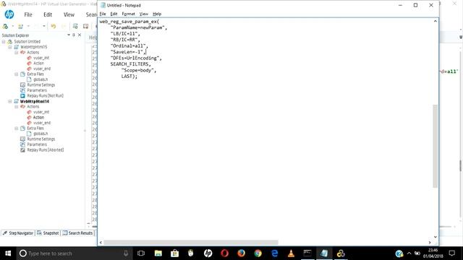Open Notepad View menu
Viewport: 463px width, 260px height.
pyautogui.click(x=143, y=14)
